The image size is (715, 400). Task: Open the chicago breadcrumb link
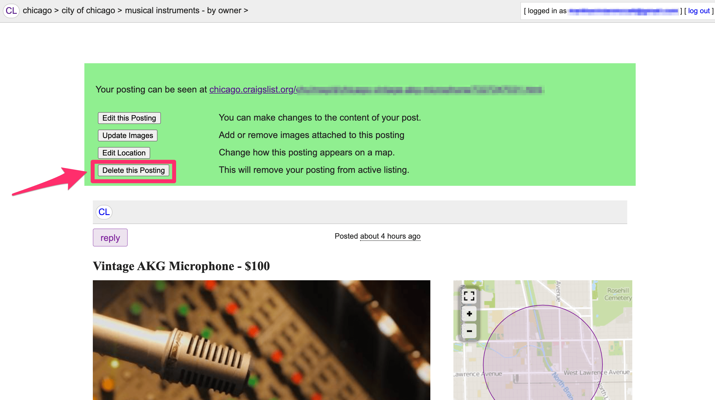coord(37,11)
